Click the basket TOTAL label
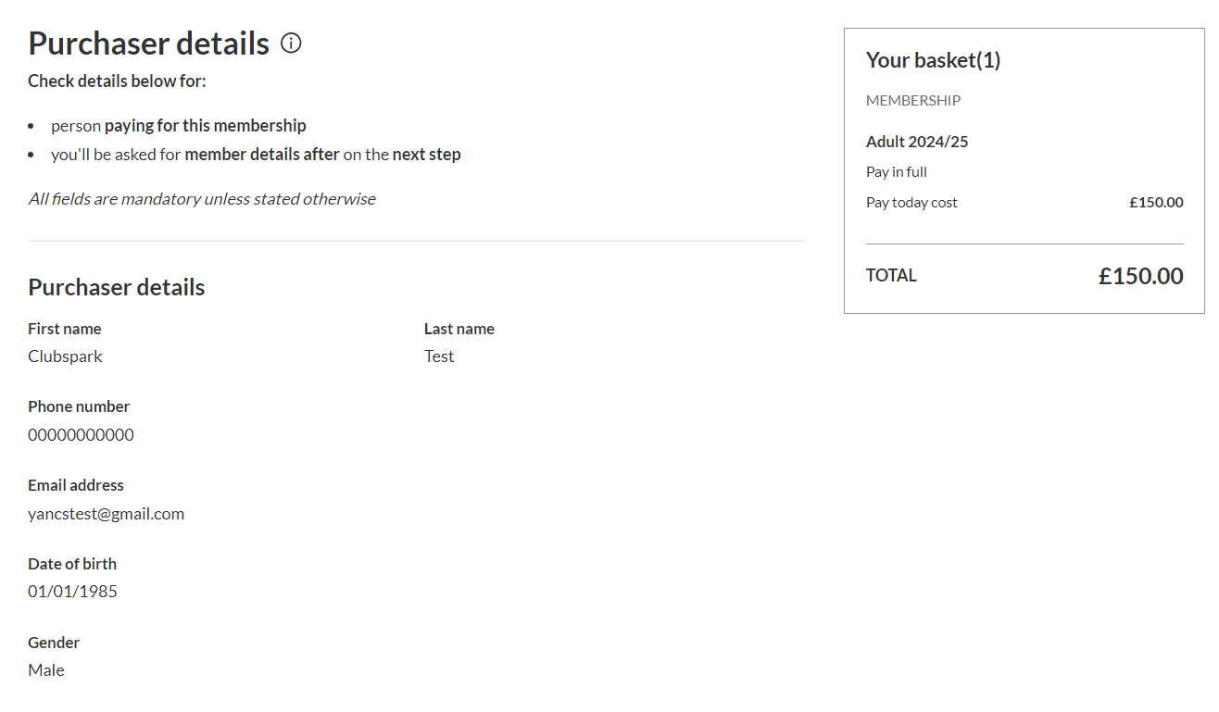Image resolution: width=1219 pixels, height=712 pixels. 891,276
